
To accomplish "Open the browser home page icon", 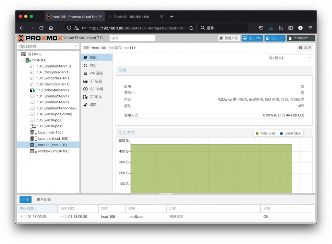I will (51, 28).
